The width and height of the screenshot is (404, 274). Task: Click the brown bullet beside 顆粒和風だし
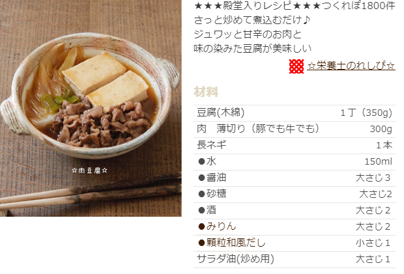[x=201, y=243]
